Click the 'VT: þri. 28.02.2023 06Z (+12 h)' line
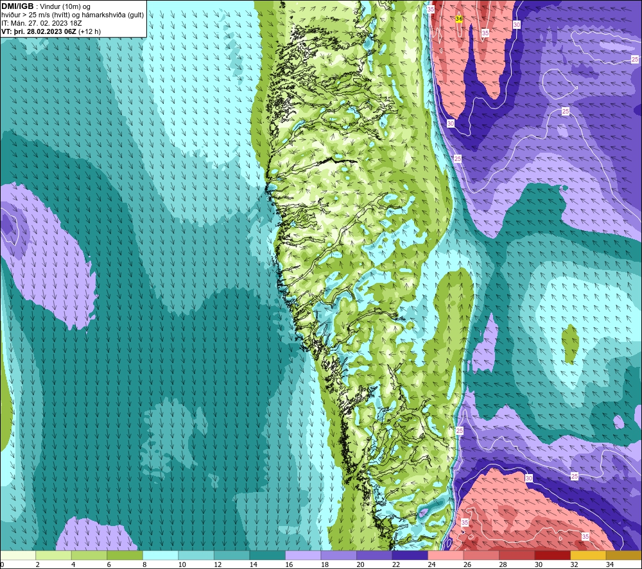642x569 pixels. pyautogui.click(x=51, y=31)
